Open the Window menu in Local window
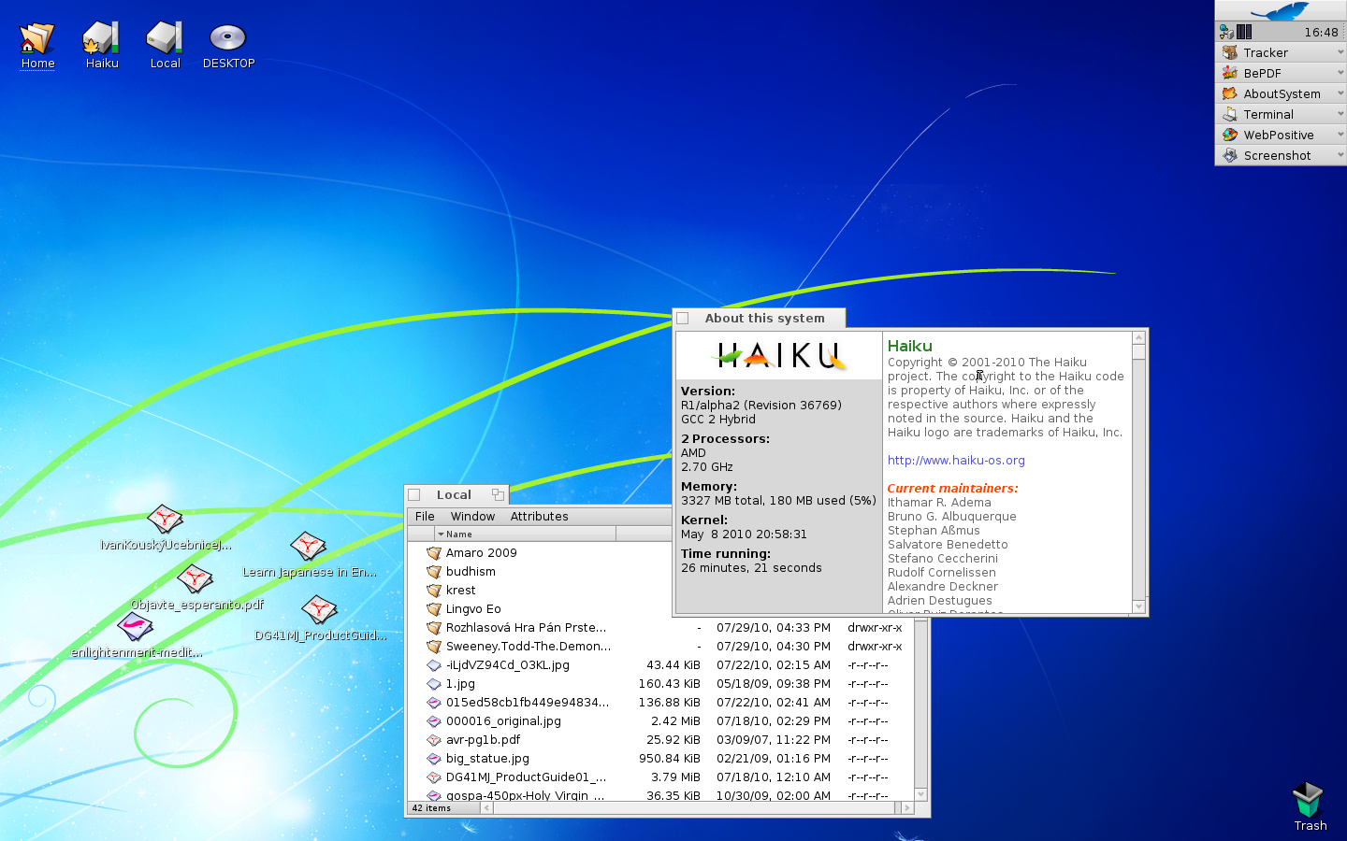The height and width of the screenshot is (841, 1347). [x=472, y=516]
